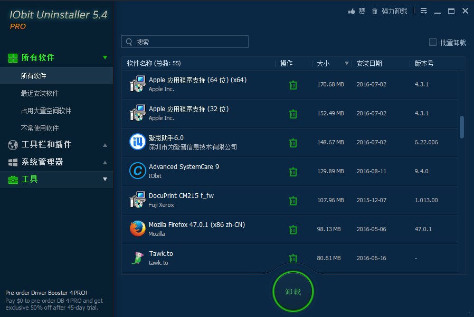Click the 搜索 input field
474x317 pixels.
point(185,42)
